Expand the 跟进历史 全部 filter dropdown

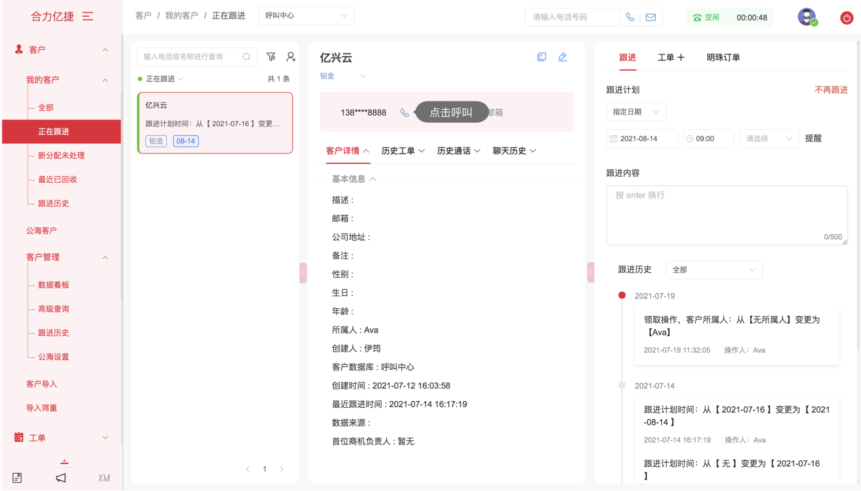pyautogui.click(x=713, y=270)
